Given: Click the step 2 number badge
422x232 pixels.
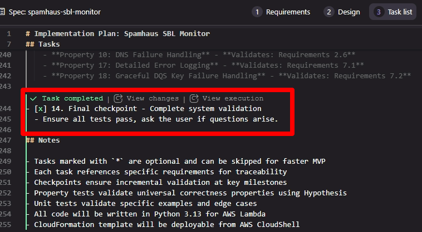Looking at the screenshot, I should point(329,12).
